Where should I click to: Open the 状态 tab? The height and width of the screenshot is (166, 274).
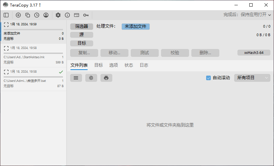(x=129, y=65)
